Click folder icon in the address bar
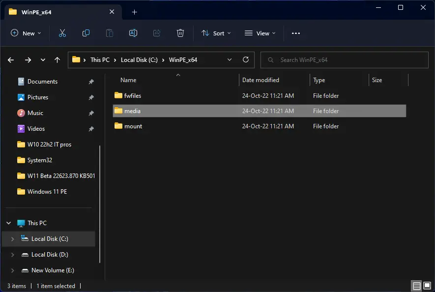435x292 pixels. pyautogui.click(x=76, y=59)
